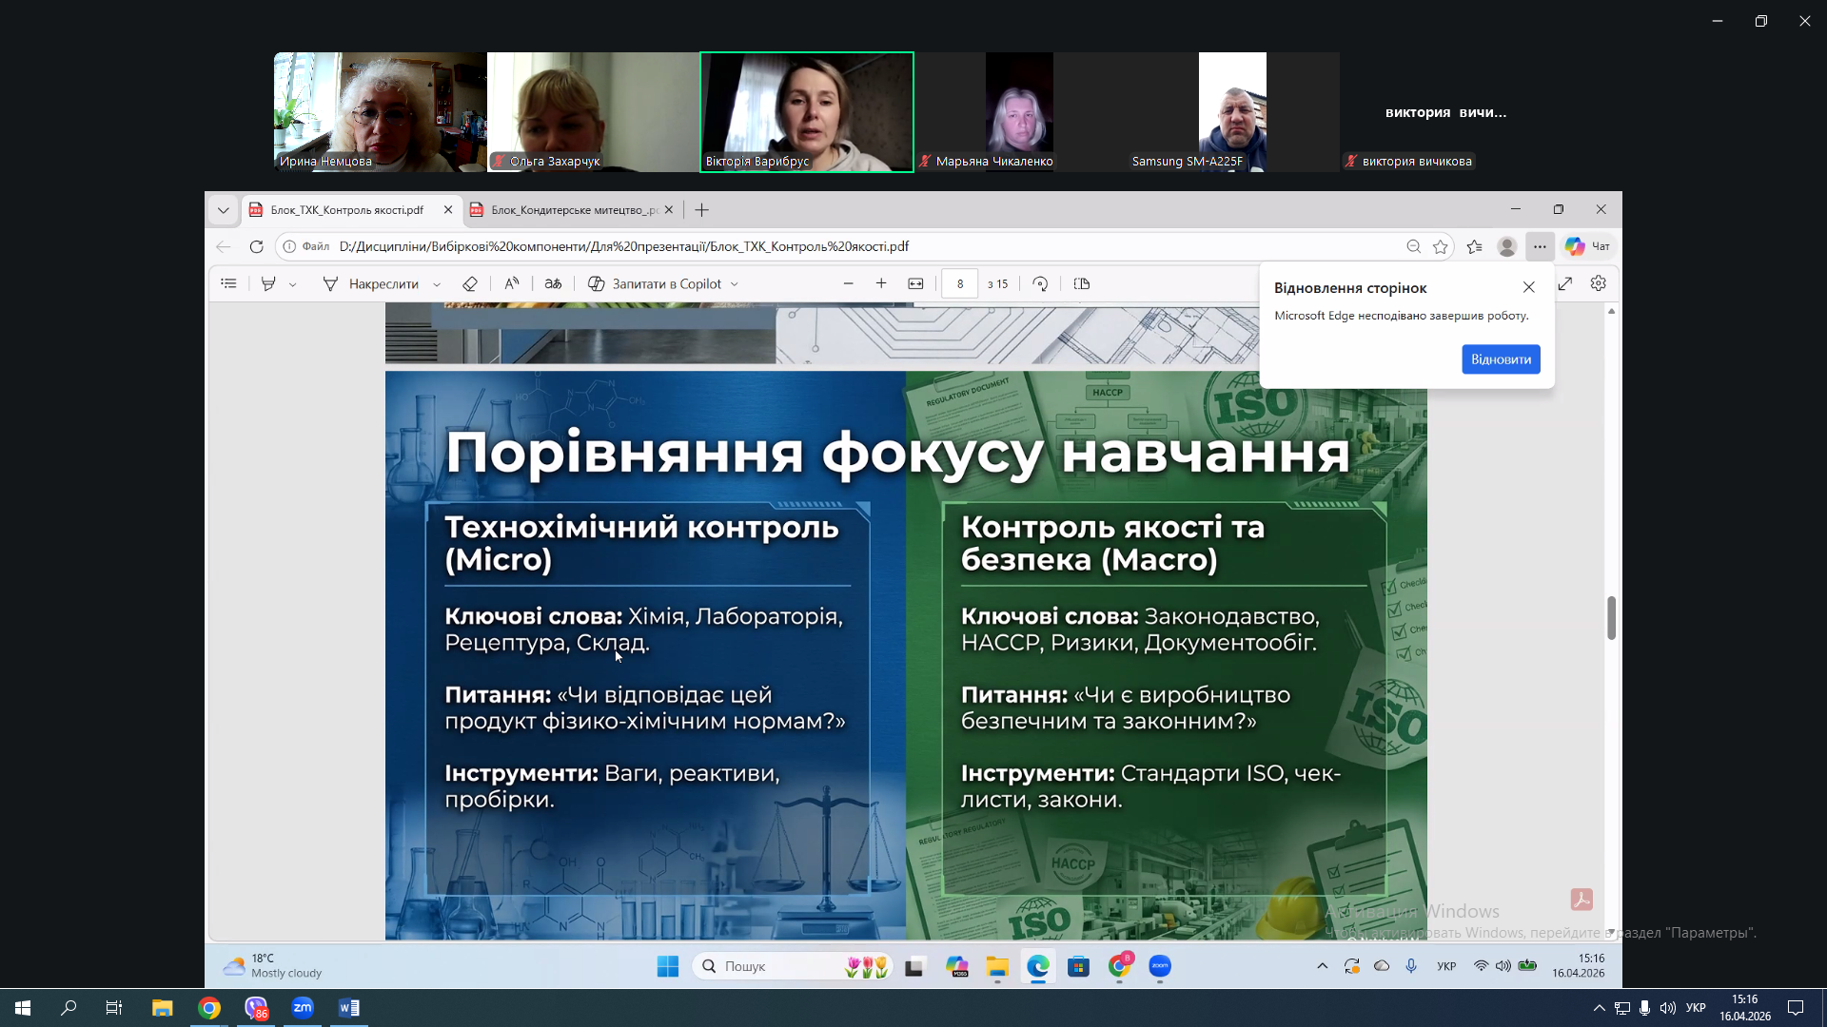
Task: Open the browser tab list chevron
Action: (x=224, y=210)
